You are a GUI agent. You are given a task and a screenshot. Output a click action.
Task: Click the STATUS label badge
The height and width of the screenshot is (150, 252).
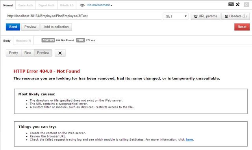48,40
